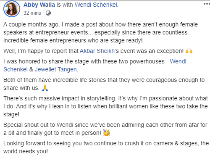
Task: Open Abby Walla's profile picture
Action: point(12,9)
